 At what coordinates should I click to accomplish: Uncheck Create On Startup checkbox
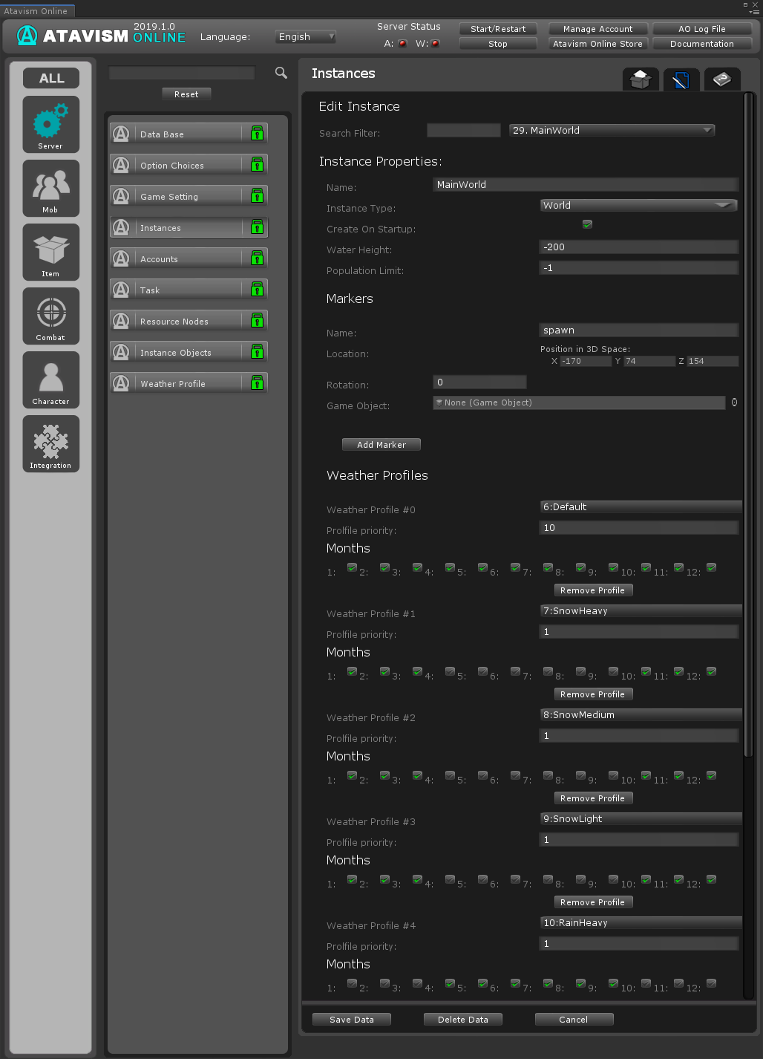pos(587,224)
